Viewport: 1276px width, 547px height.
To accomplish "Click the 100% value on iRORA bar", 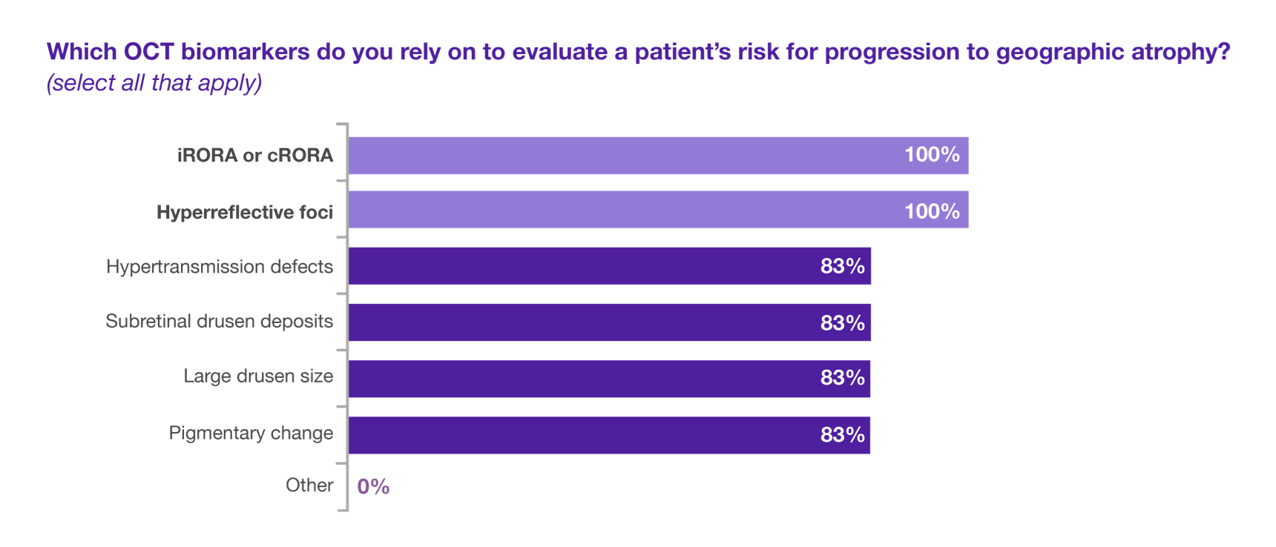I will click(932, 155).
